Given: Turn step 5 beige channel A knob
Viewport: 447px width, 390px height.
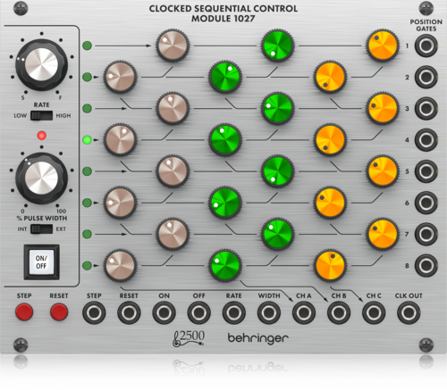Looking at the screenshot, I should tap(173, 171).
